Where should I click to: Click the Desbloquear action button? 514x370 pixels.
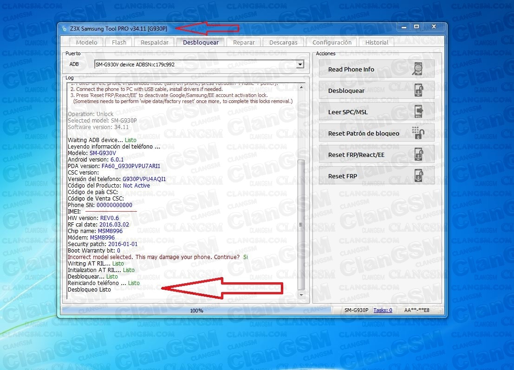[x=377, y=91]
